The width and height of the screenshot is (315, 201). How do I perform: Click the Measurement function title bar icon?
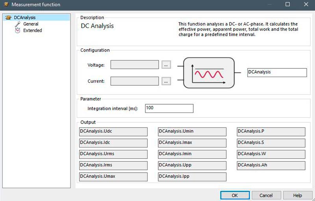pos(6,4)
